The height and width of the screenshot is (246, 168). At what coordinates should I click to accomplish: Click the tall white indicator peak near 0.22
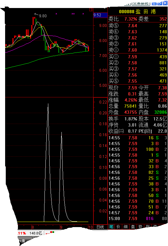[x=48, y=104]
